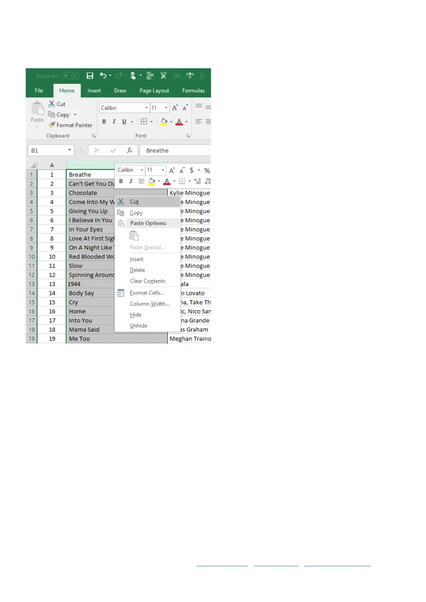The height and width of the screenshot is (602, 426).
Task: Click the Redo arrow in the title bar
Action: tap(119, 75)
